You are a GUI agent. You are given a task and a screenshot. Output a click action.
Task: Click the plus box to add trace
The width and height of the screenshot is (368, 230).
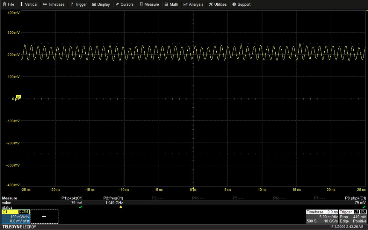(44, 216)
